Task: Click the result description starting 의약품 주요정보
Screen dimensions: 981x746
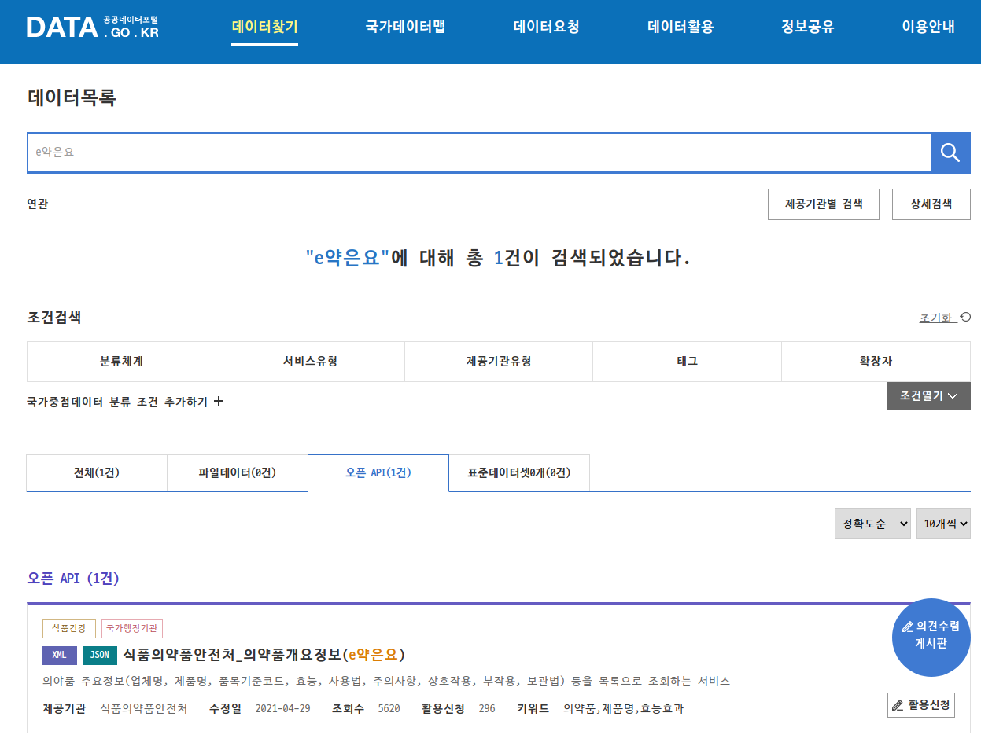Action: click(x=386, y=681)
